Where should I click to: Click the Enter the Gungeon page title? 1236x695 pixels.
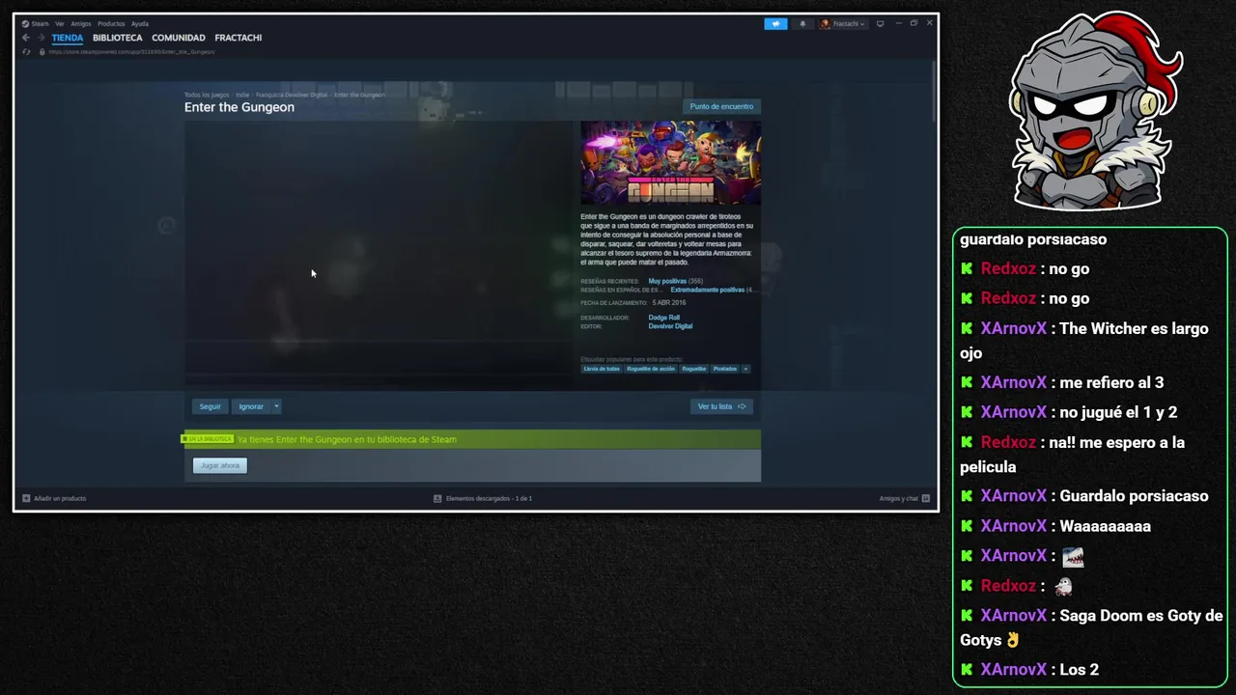coord(239,107)
